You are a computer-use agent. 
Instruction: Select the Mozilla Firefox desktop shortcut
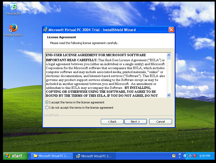pos(13,30)
